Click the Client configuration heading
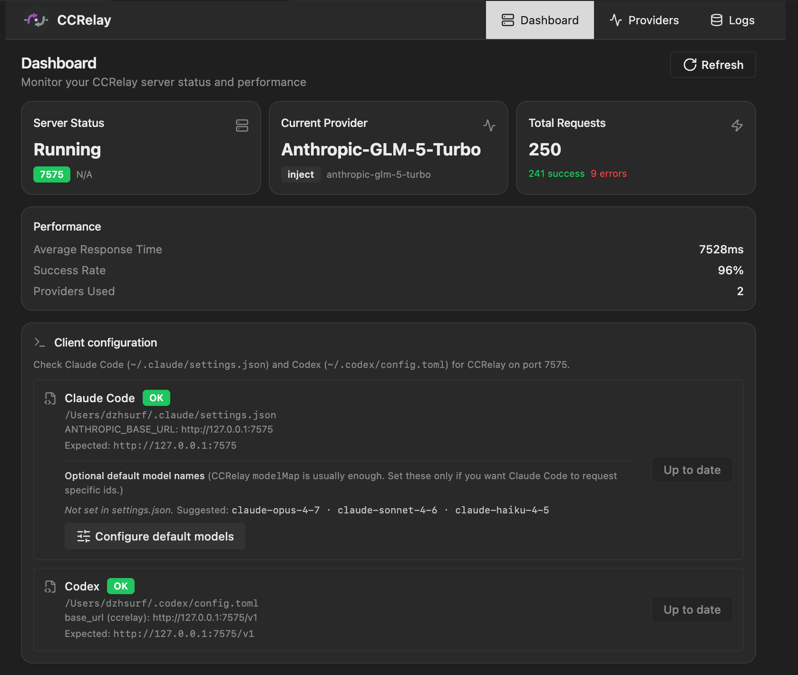The image size is (798, 675). click(106, 343)
